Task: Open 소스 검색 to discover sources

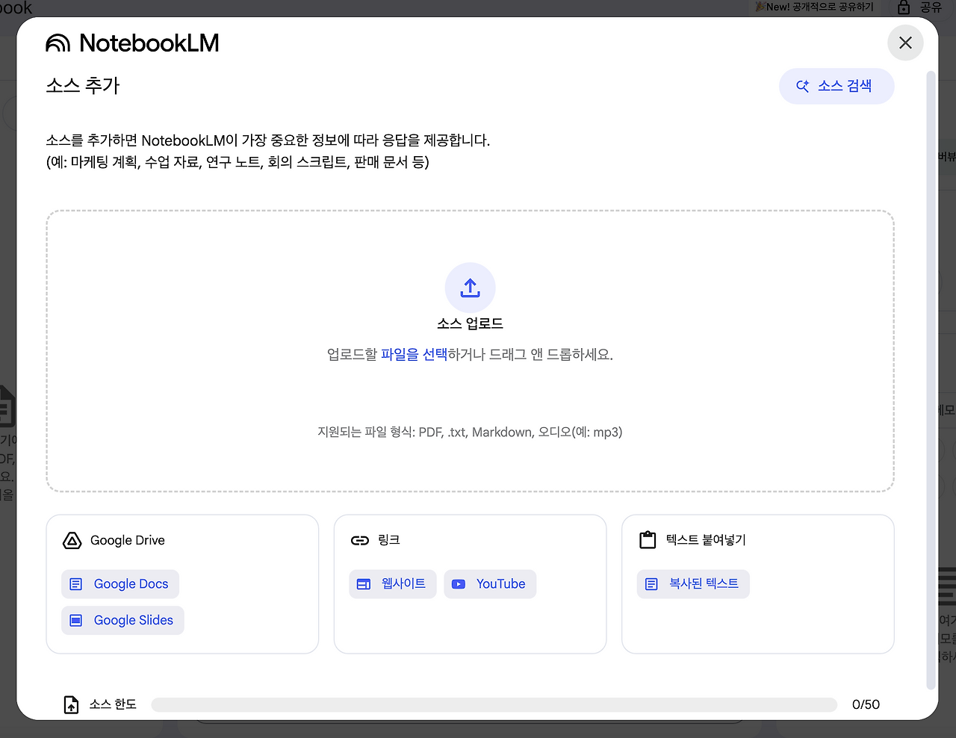Action: (x=836, y=86)
